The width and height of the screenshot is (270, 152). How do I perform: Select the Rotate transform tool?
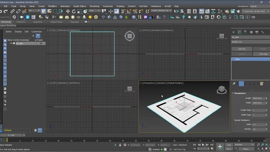click(74, 11)
